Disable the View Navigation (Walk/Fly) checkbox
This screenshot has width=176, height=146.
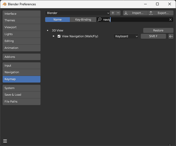tap(59, 36)
